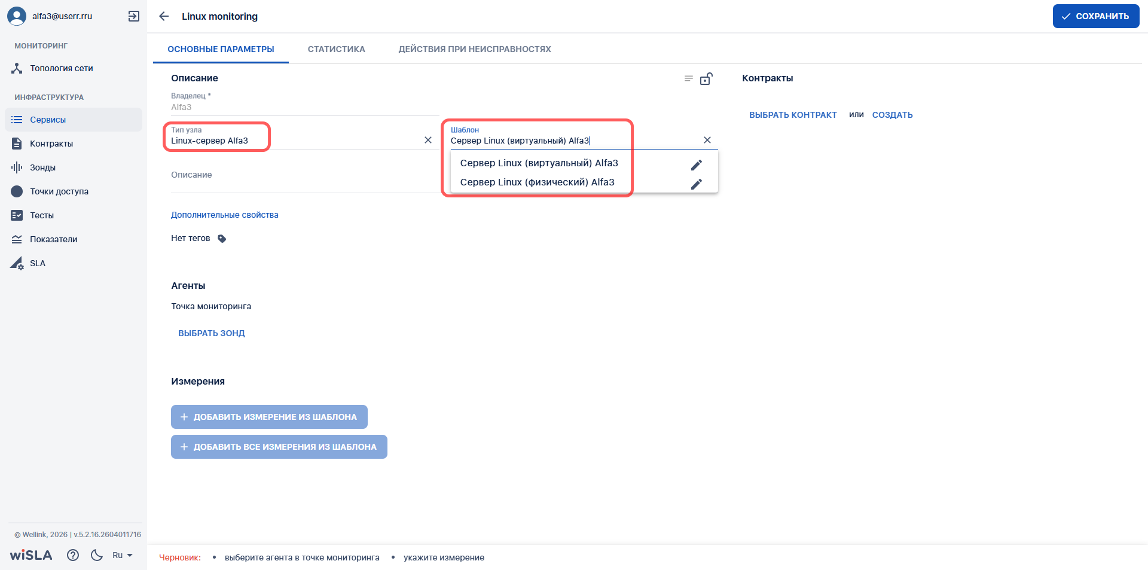
Task: Click the Топология сети network icon
Action: (x=17, y=68)
